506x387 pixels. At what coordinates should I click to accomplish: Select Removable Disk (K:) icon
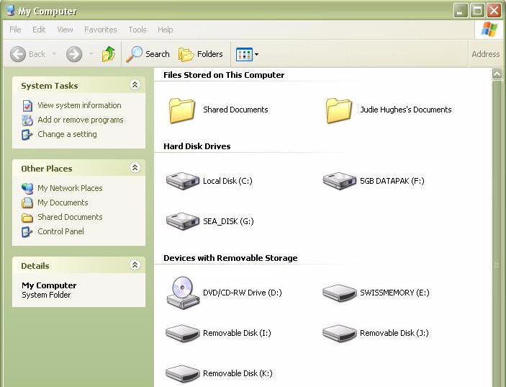tap(182, 373)
